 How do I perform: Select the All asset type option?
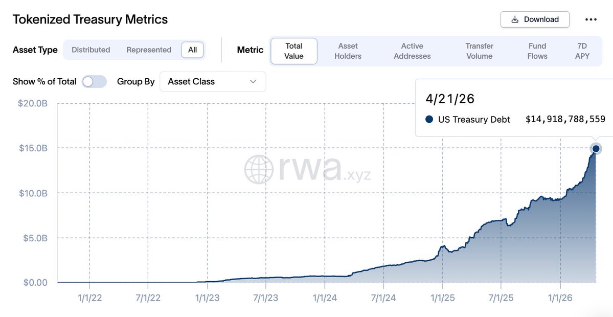[x=192, y=50]
